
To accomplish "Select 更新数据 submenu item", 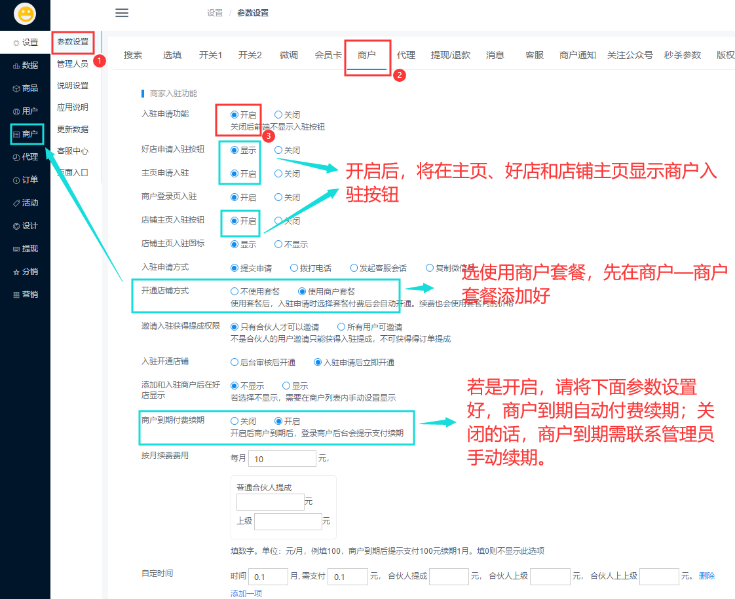I will tap(73, 129).
